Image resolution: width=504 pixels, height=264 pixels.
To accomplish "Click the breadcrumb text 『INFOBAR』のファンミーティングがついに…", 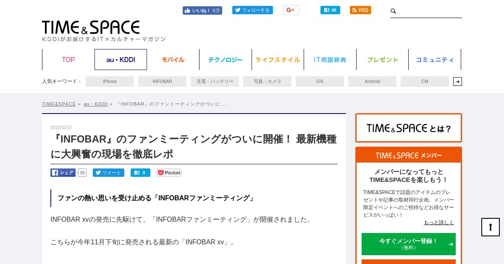I will coord(171,104).
